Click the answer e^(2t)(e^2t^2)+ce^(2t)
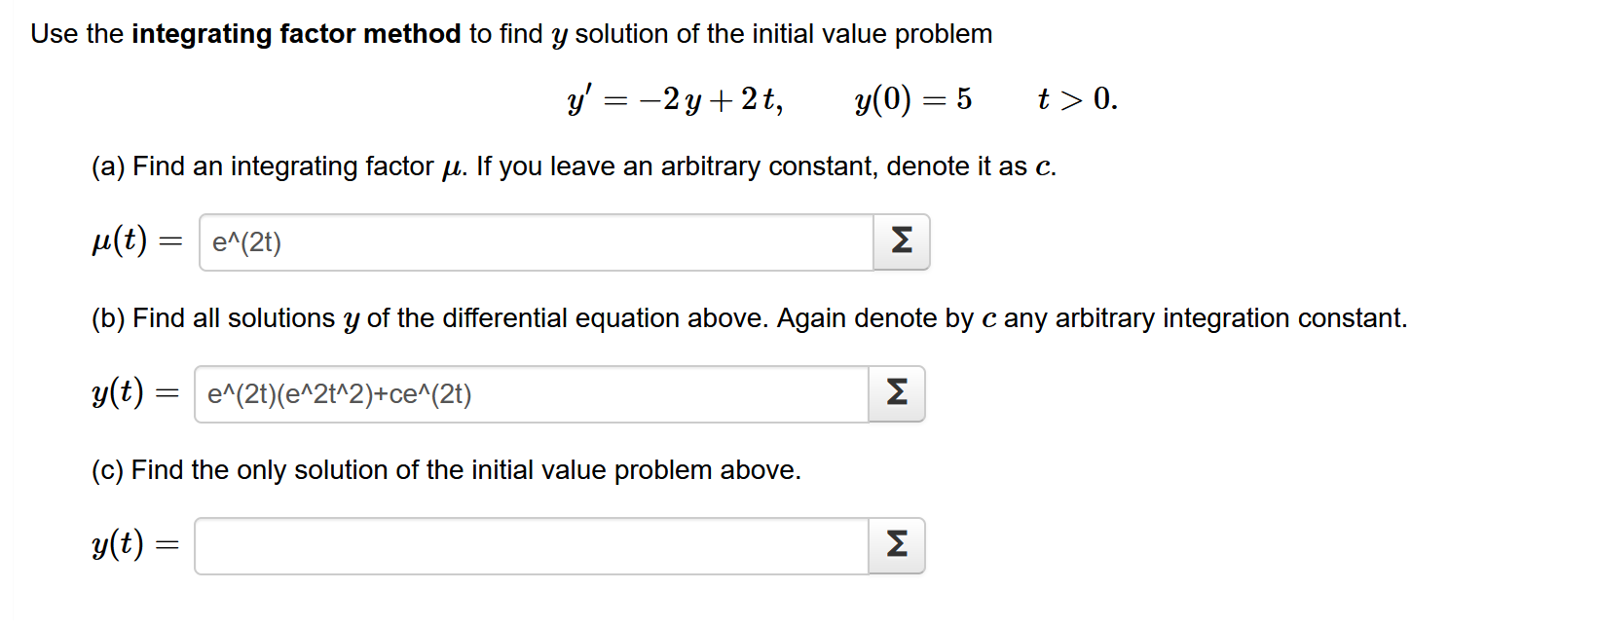 339,394
